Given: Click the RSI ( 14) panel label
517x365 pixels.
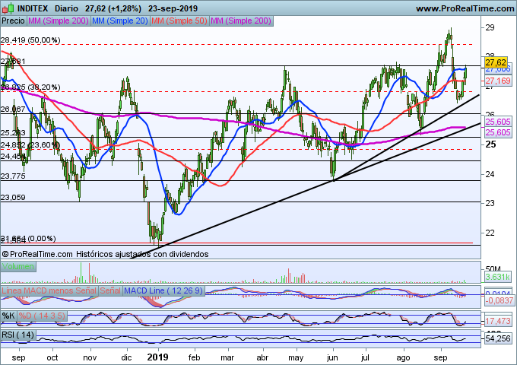Looking at the screenshot, I should (17, 335).
